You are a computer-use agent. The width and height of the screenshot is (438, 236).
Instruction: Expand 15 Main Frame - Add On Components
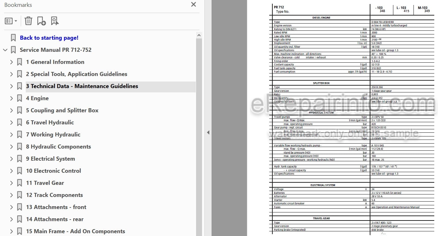[11, 231]
